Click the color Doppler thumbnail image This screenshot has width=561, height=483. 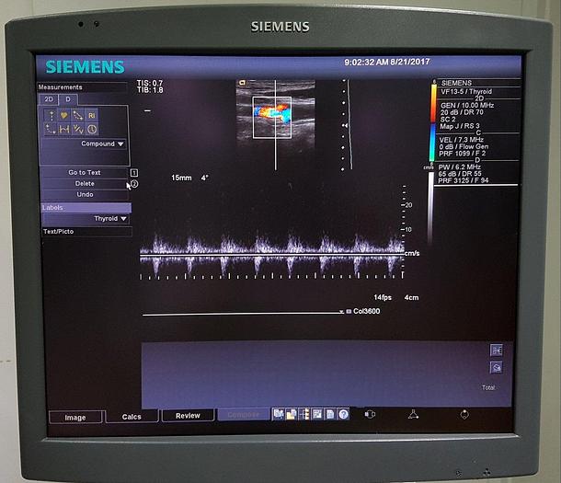click(276, 114)
